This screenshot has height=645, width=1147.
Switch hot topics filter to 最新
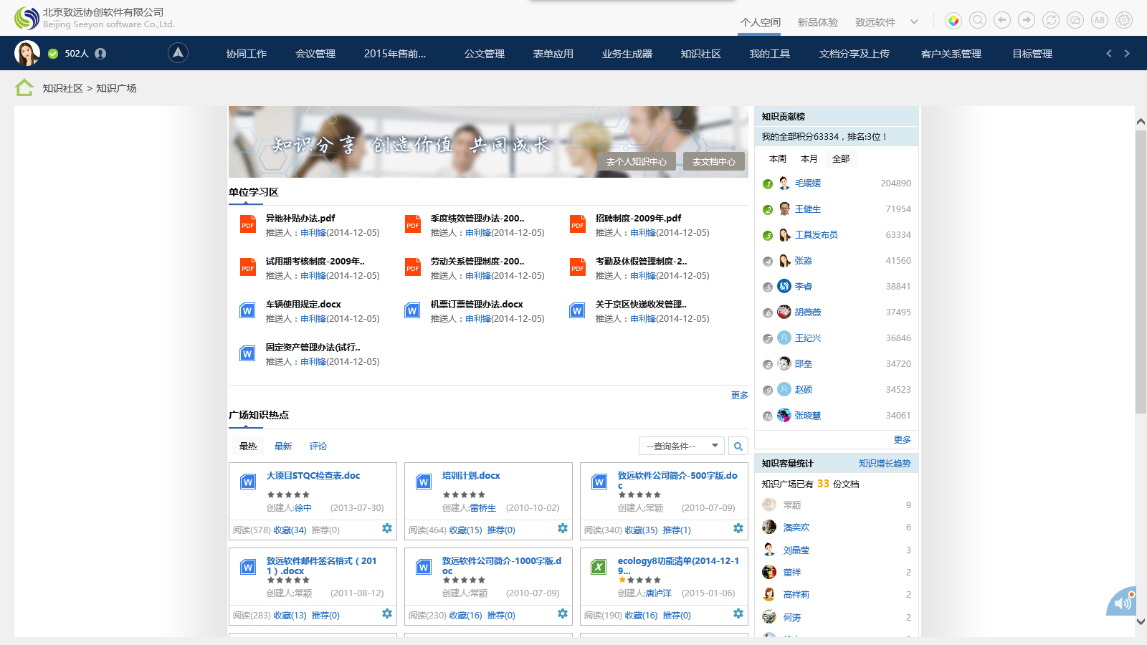(x=283, y=446)
